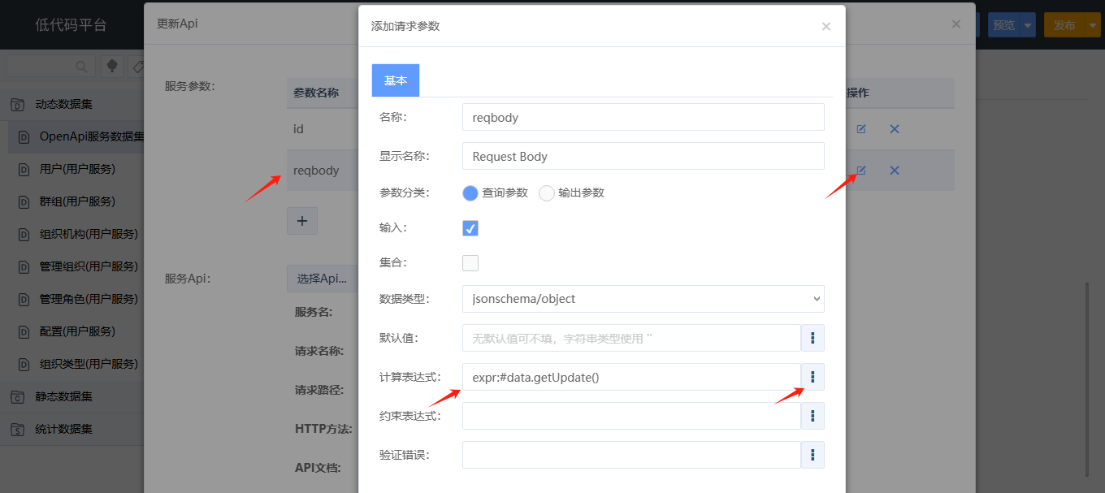1105x493 pixels.
Task: Open the expression editor for 约束表达式
Action: [813, 416]
